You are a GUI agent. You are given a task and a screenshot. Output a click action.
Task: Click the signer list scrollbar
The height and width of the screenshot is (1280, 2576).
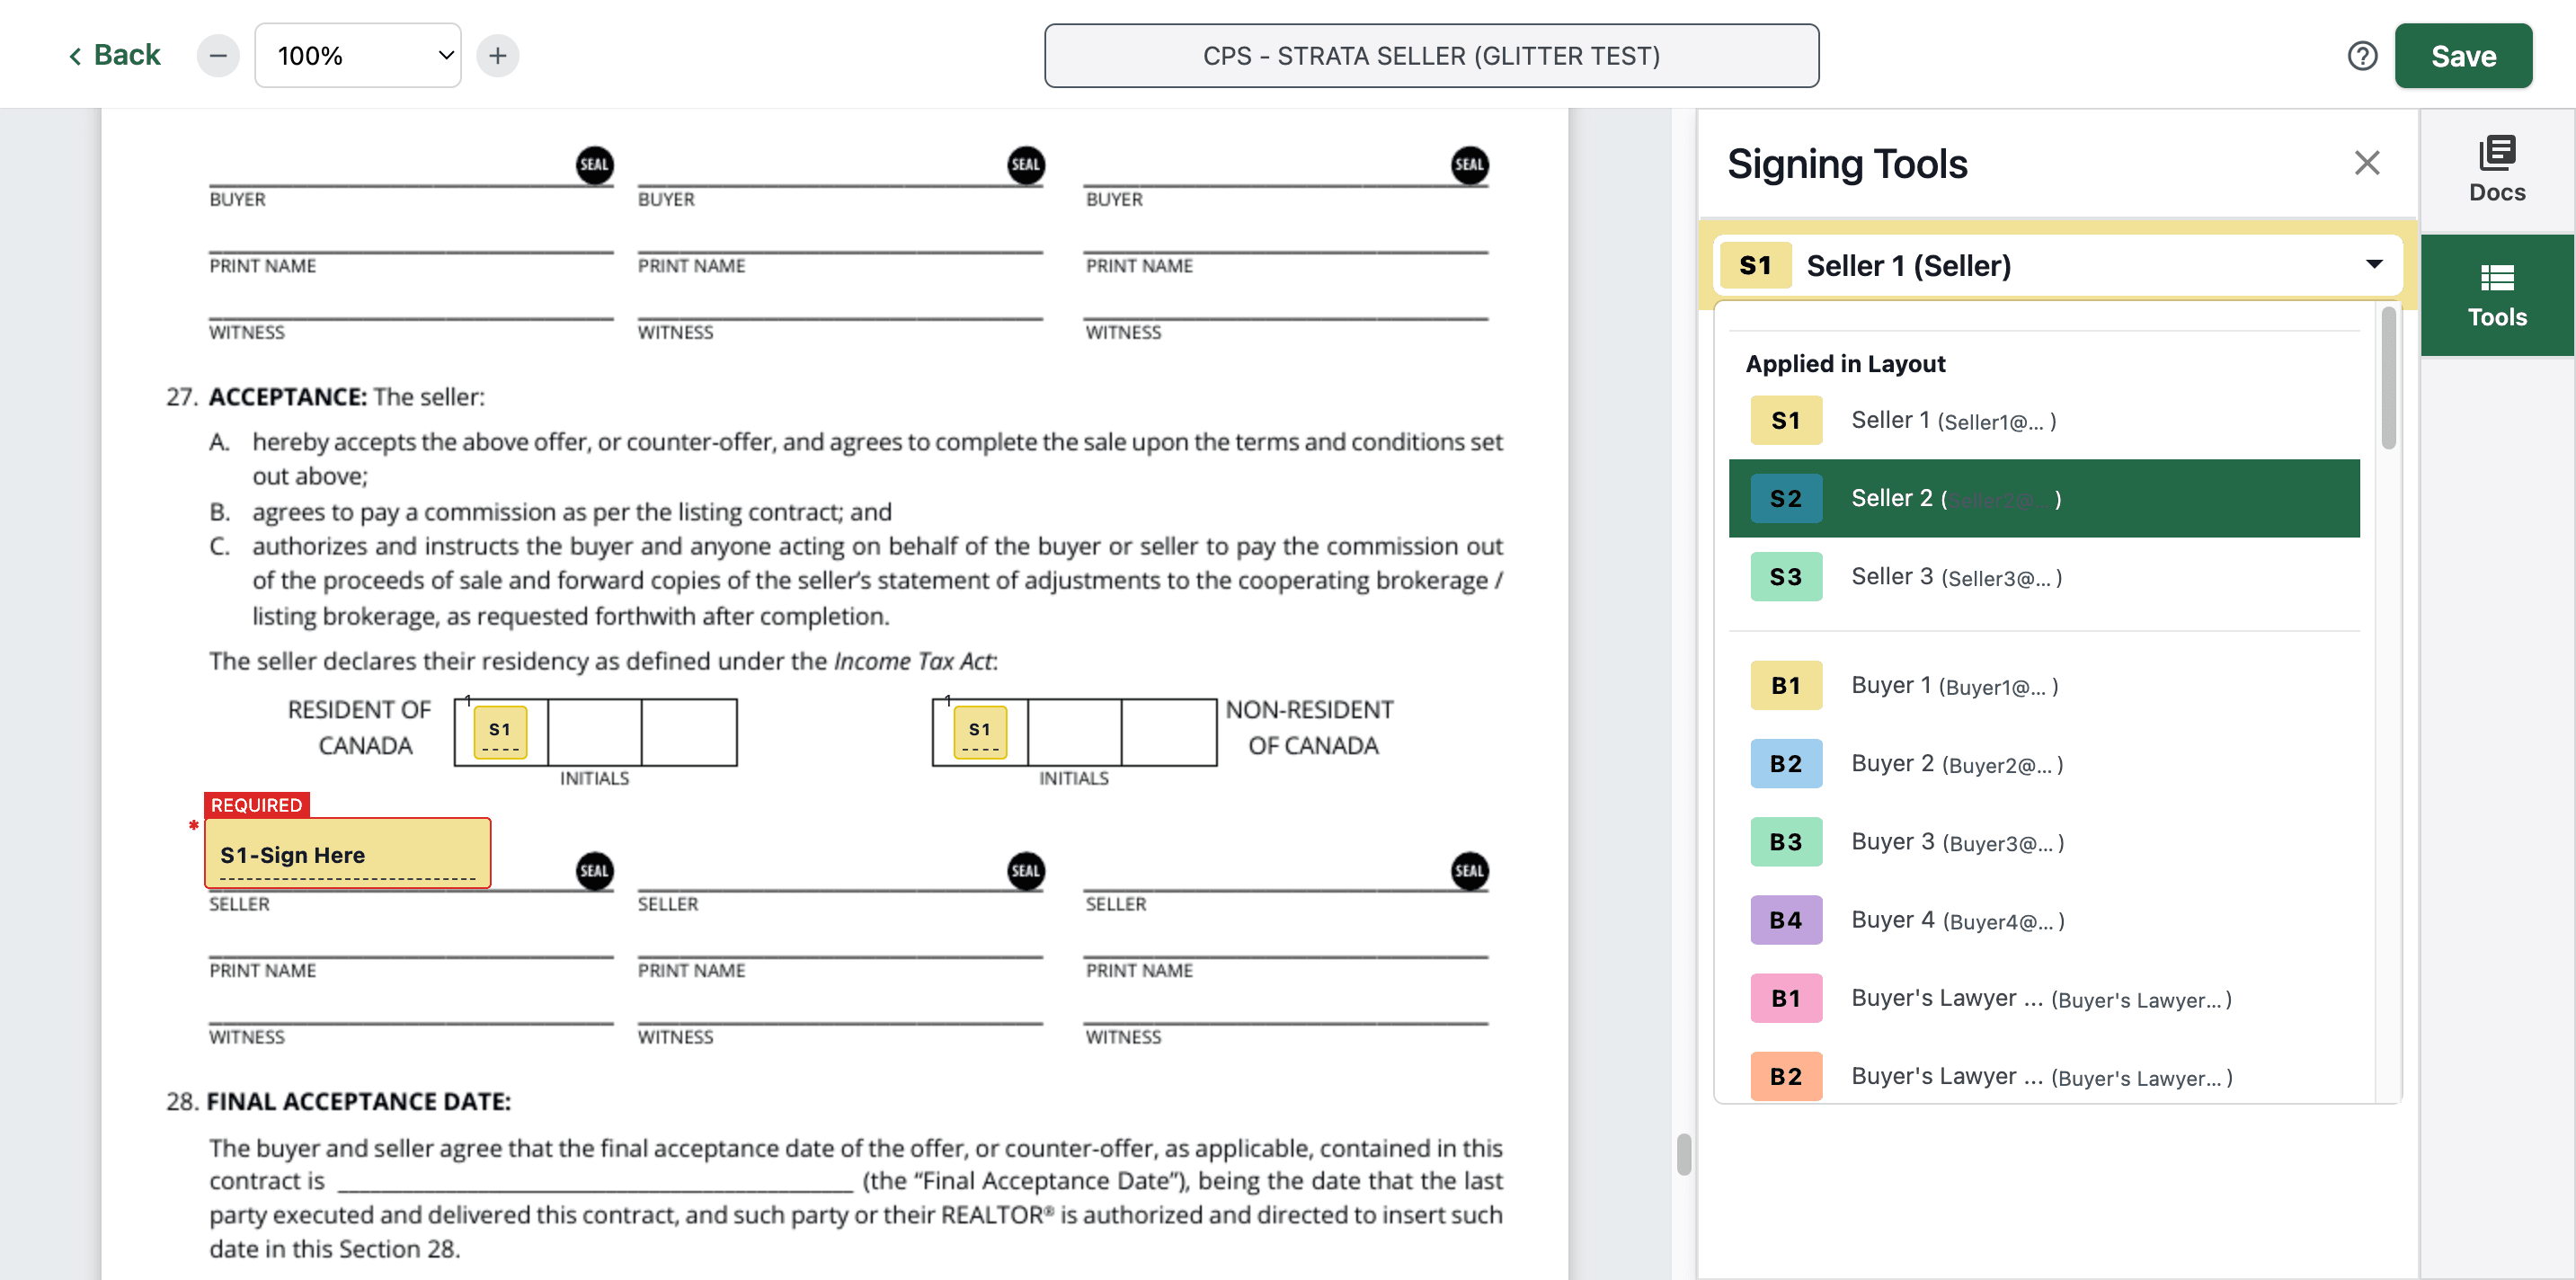pyautogui.click(x=2388, y=378)
